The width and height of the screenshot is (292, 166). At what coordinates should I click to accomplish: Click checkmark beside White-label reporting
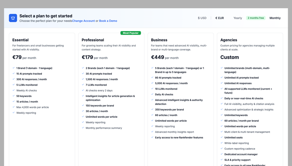coord(222,143)
